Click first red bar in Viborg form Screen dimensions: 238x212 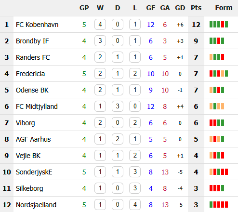211,123
